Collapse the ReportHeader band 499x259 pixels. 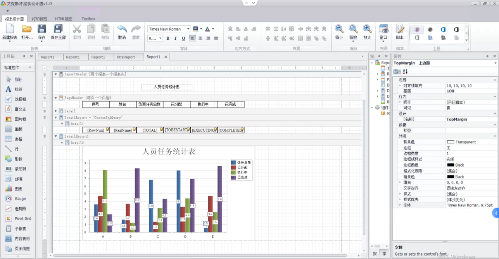click(x=55, y=74)
